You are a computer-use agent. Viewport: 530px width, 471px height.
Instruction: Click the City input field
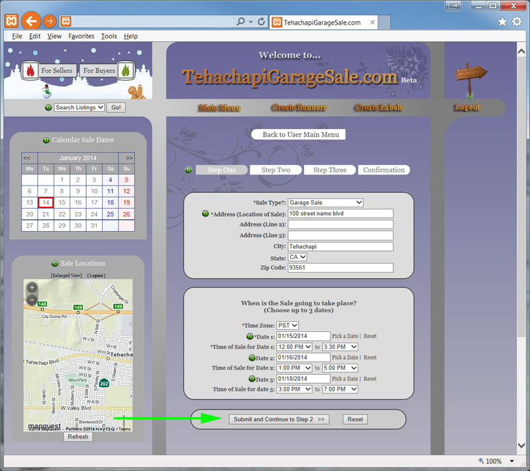click(x=341, y=246)
